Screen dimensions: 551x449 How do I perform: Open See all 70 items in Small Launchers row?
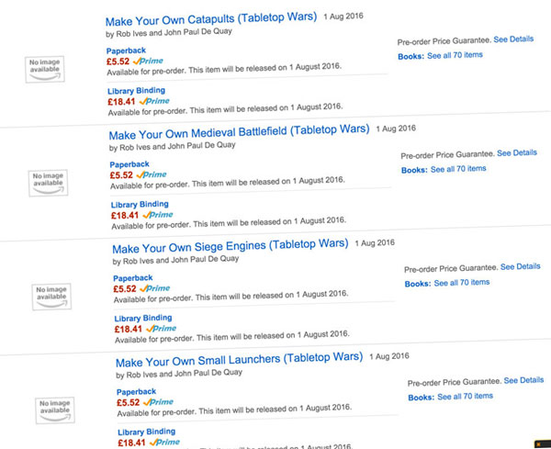[465, 397]
